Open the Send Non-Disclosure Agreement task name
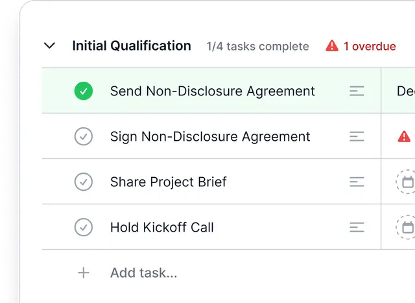Screen dimensions: 415x303 [212, 91]
